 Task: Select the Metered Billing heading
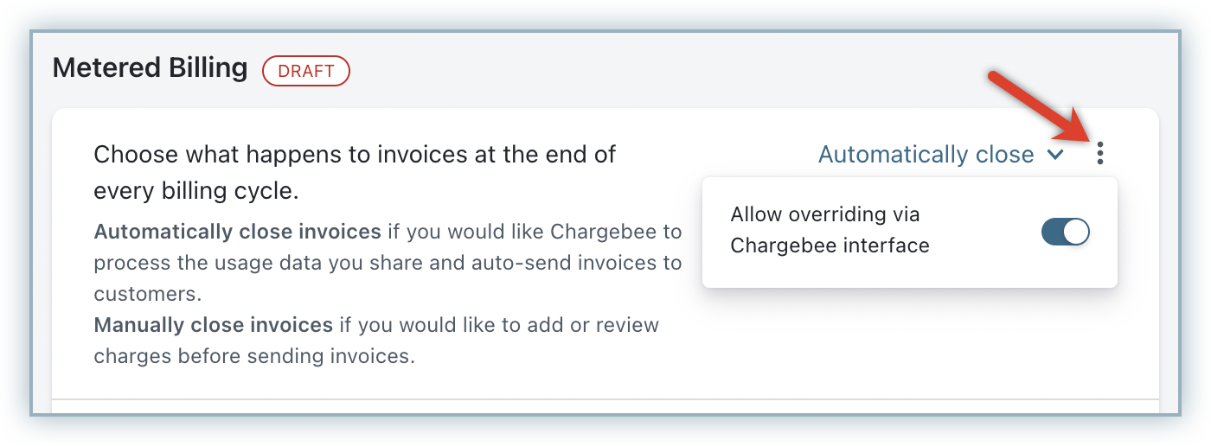150,68
